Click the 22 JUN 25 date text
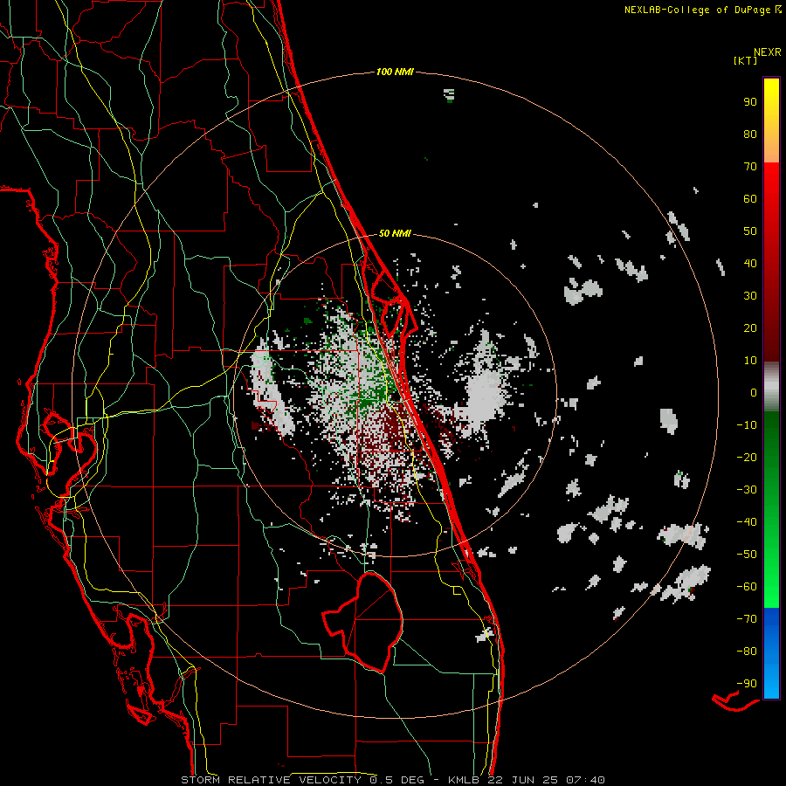786x786 pixels. (522, 780)
